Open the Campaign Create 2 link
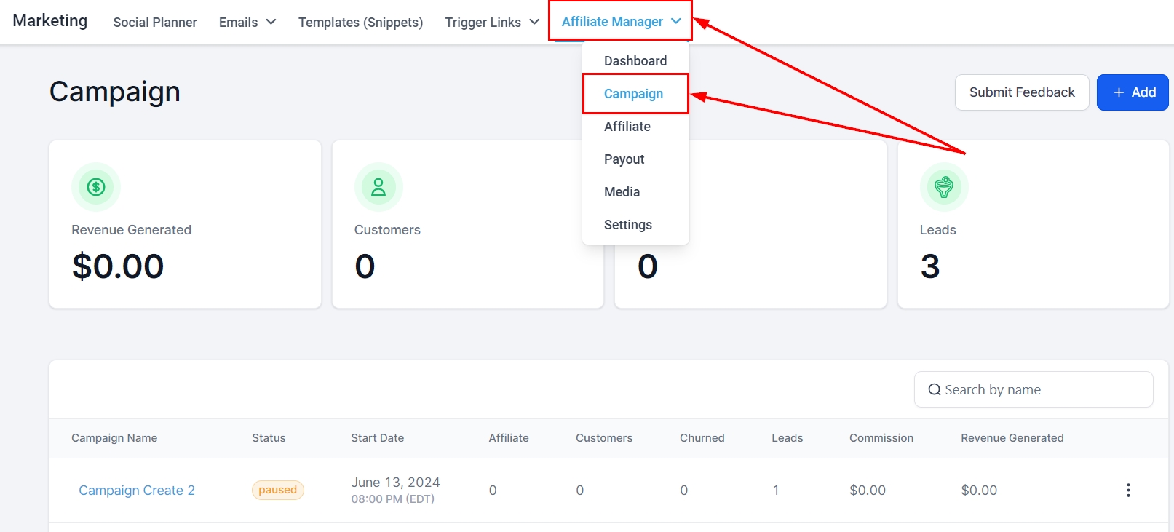Image resolution: width=1174 pixels, height=532 pixels. tap(137, 491)
